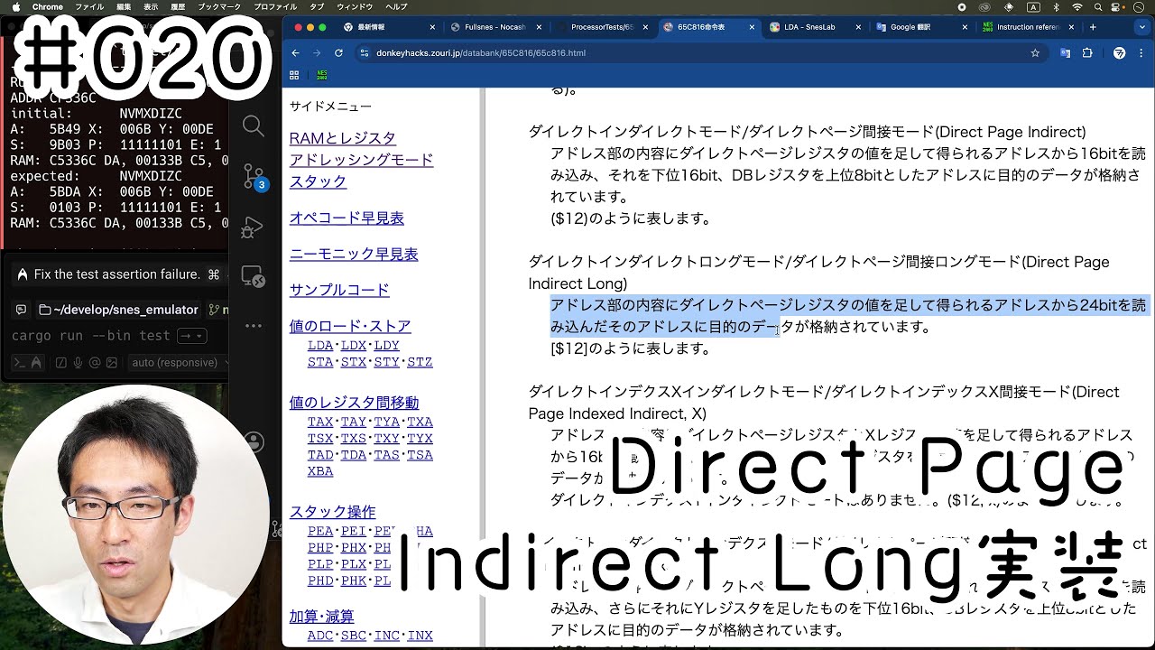The image size is (1155, 650).
Task: Open the Google Translate toolbar icon
Action: (x=1065, y=53)
